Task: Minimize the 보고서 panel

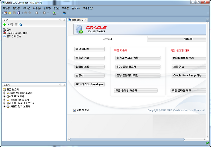Action: (64, 85)
